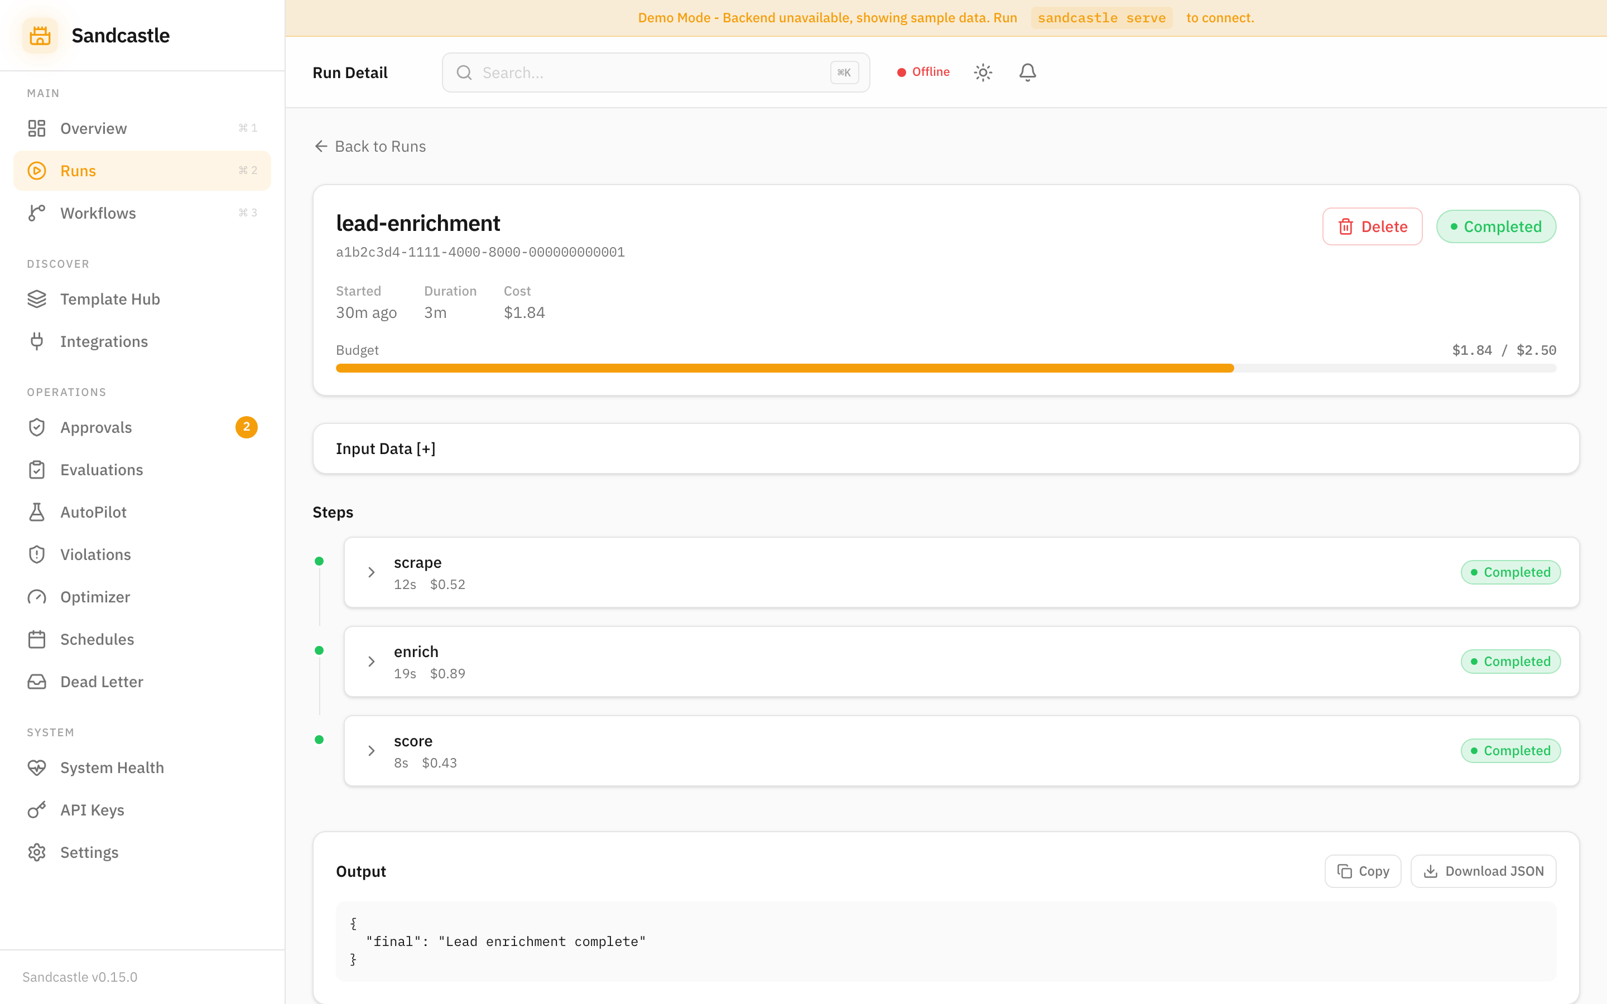The width and height of the screenshot is (1607, 1004).
Task: Open Approvals page with badge
Action: [x=97, y=428]
